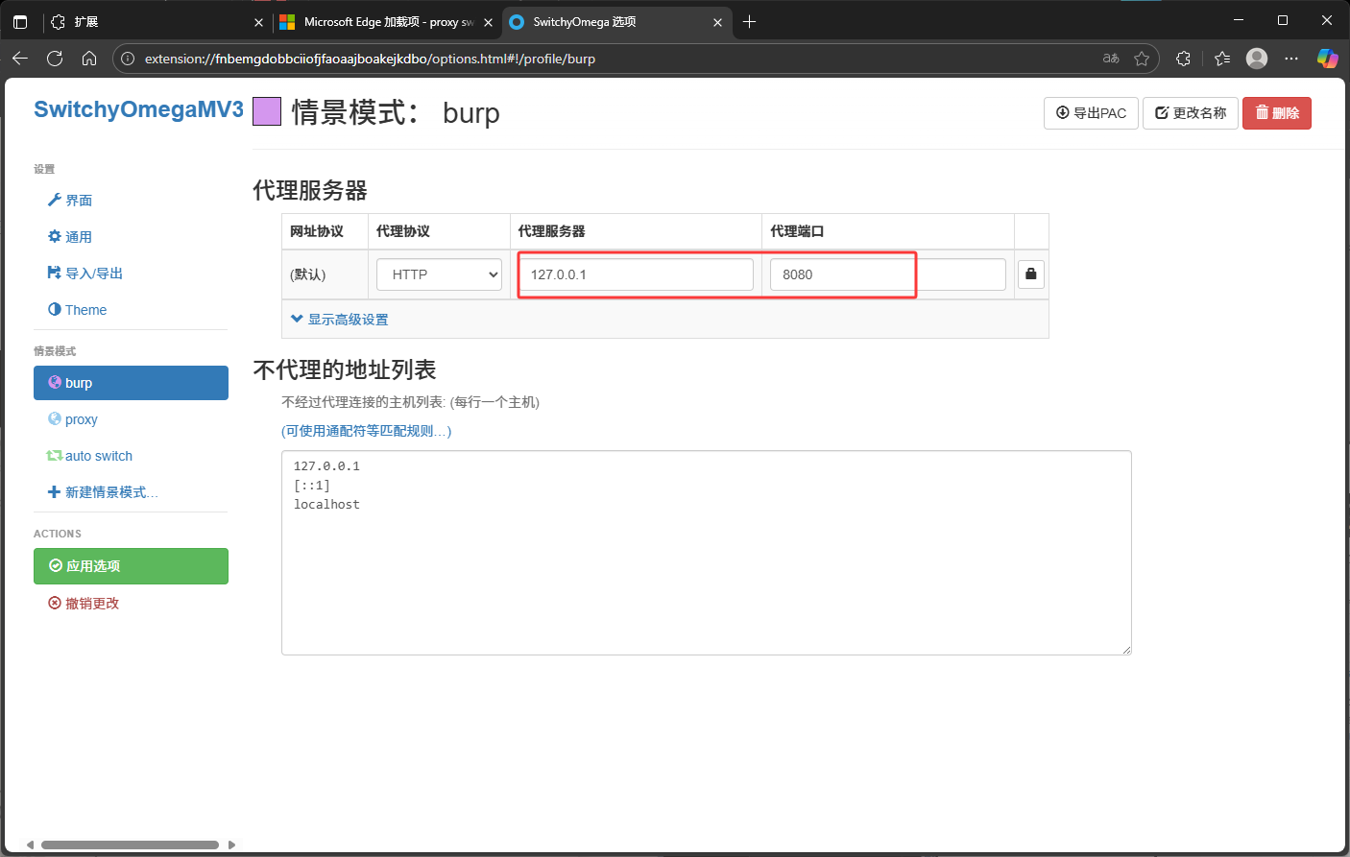Click the horizontal scrollbar at bottom
This screenshot has width=1350, height=857.
(130, 845)
